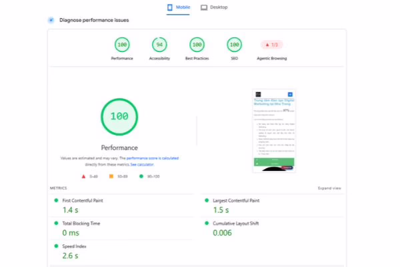
Task: Click the 0.006 Cumulative Layout Shift value
Action: point(222,233)
